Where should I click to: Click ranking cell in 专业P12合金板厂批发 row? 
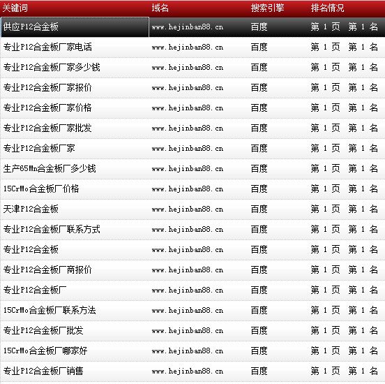pos(345,330)
